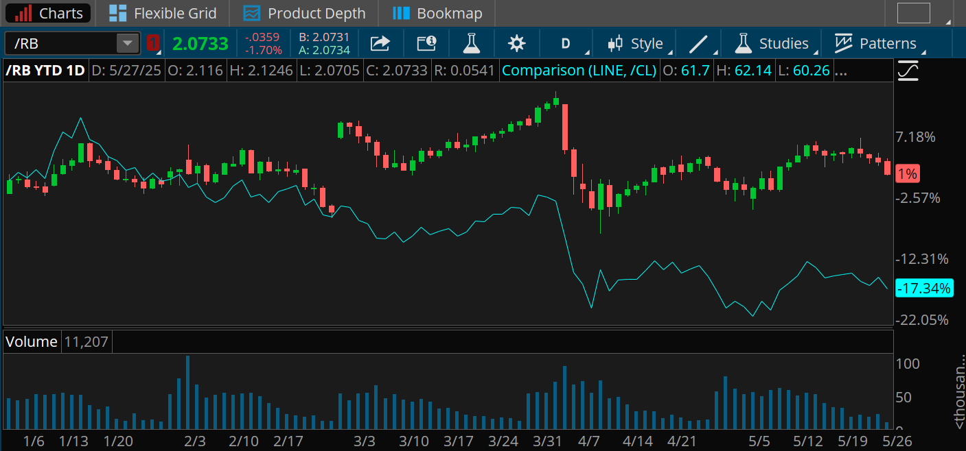Image resolution: width=966 pixels, height=451 pixels.
Task: Click the last price 2.0733
Action: [x=200, y=44]
